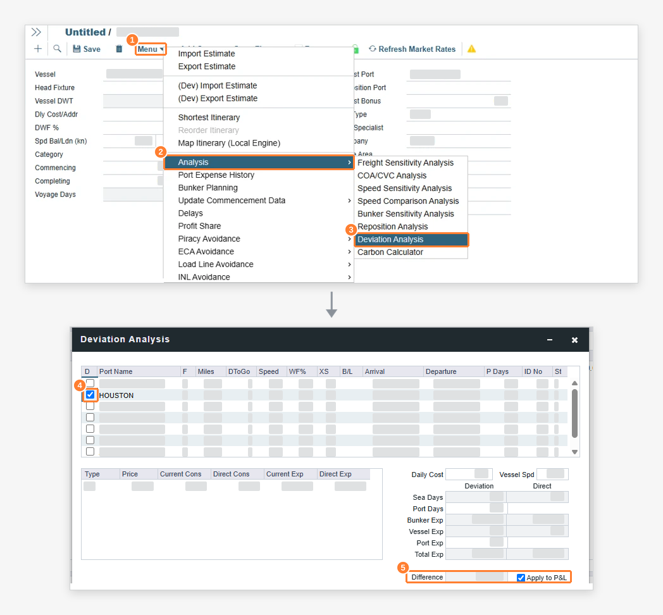Close the Deviation Analysis dialog
The height and width of the screenshot is (615, 663).
point(574,340)
